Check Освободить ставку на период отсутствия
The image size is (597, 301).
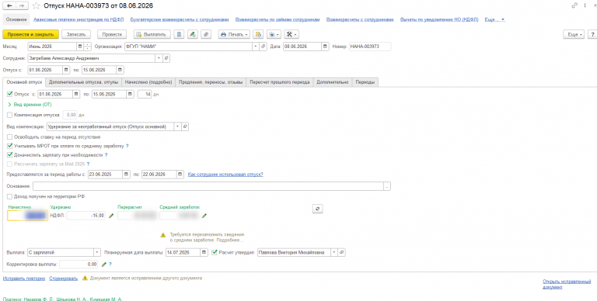10,137
